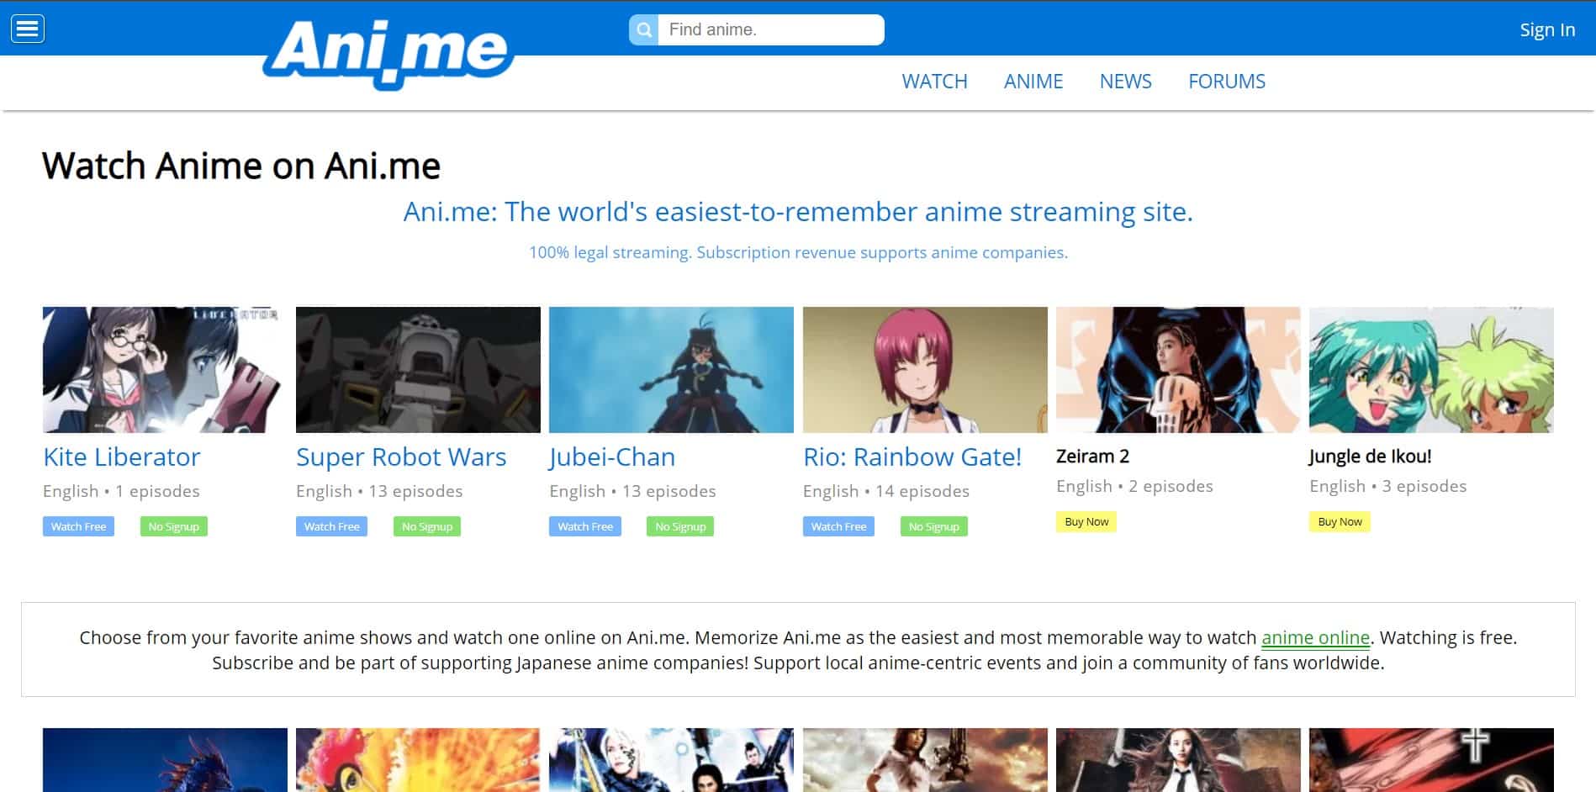This screenshot has width=1596, height=792.
Task: Select No Signup under Rio: Rainbow Gate!
Action: 934,526
